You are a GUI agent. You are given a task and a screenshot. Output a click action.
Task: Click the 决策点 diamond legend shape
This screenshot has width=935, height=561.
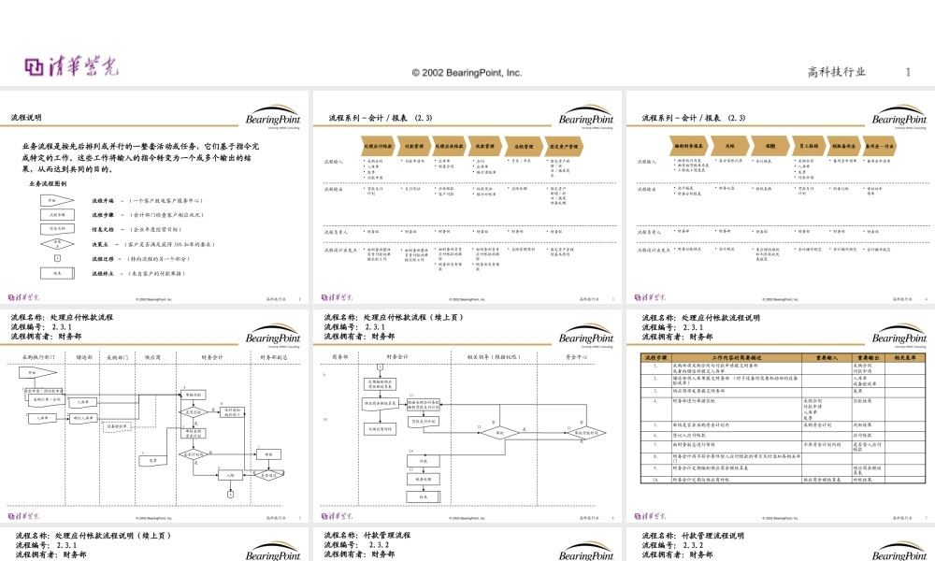57,244
